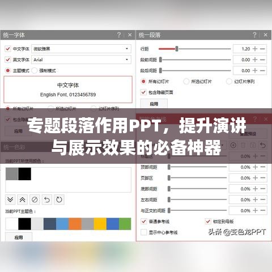Viewport: 272px width, 272px height.
Task: Increase 段后间距 with its plus icon
Action: [255, 70]
